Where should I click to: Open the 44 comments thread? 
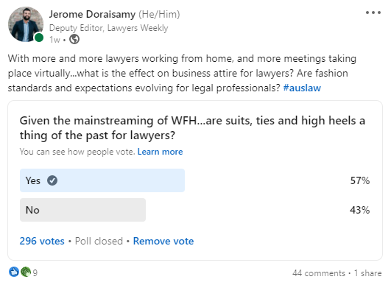tap(319, 273)
